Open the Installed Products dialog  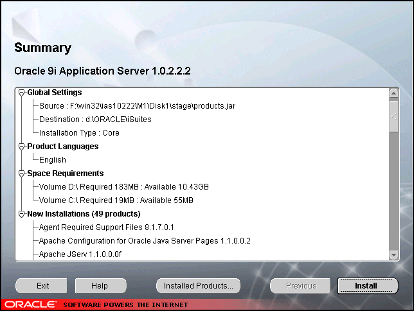[x=198, y=286]
